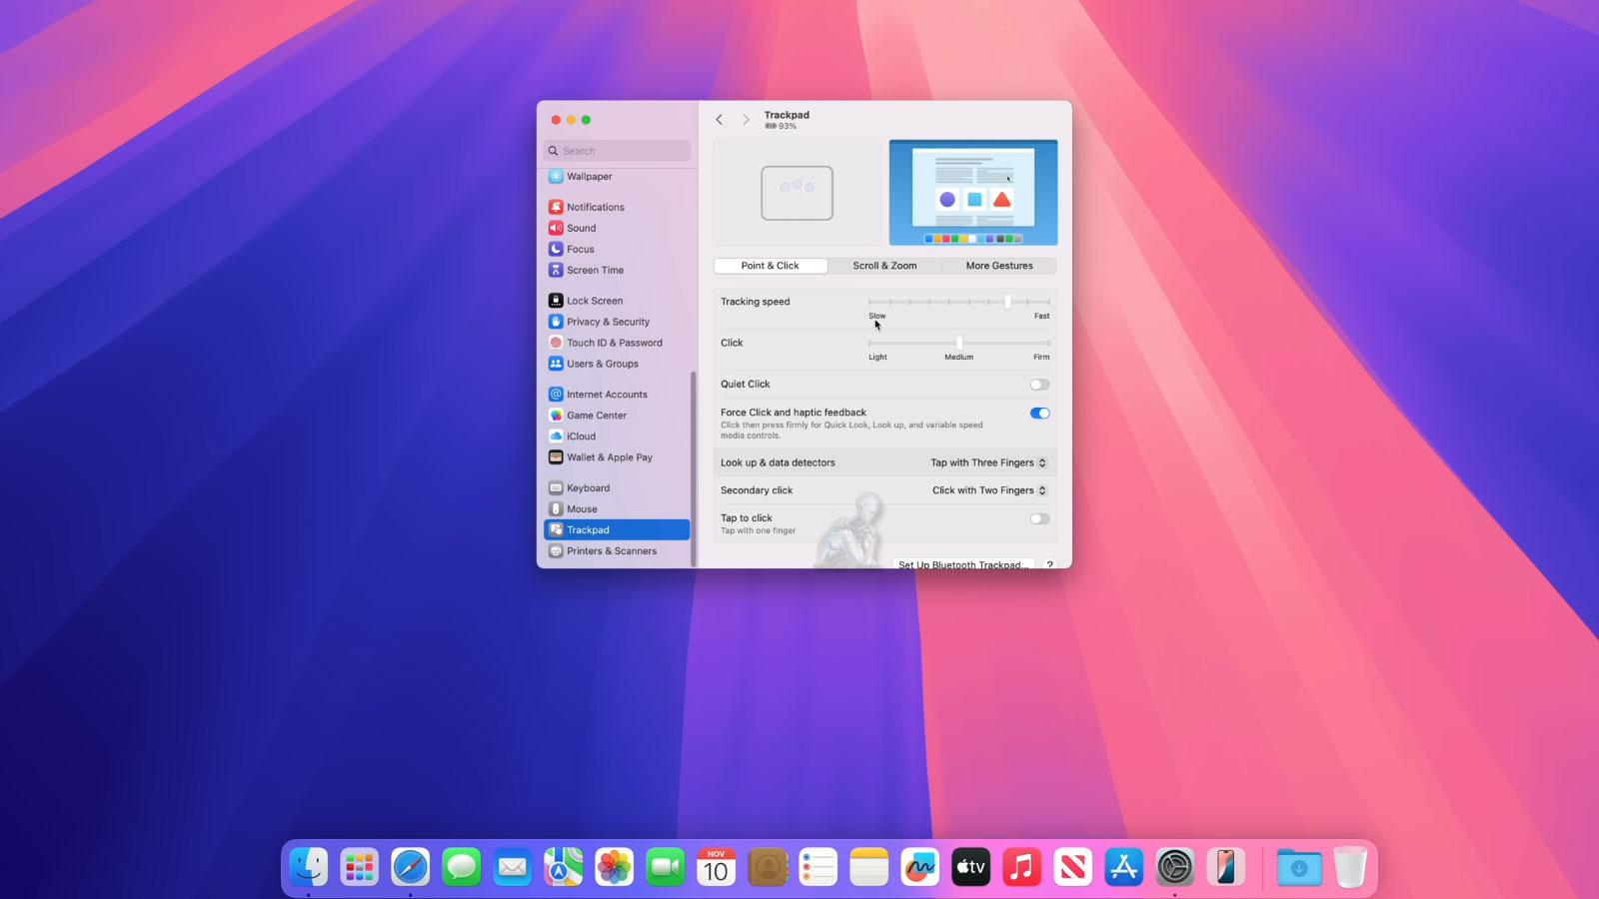The image size is (1599, 899).
Task: Switch to the More Gestures tab
Action: (x=999, y=266)
